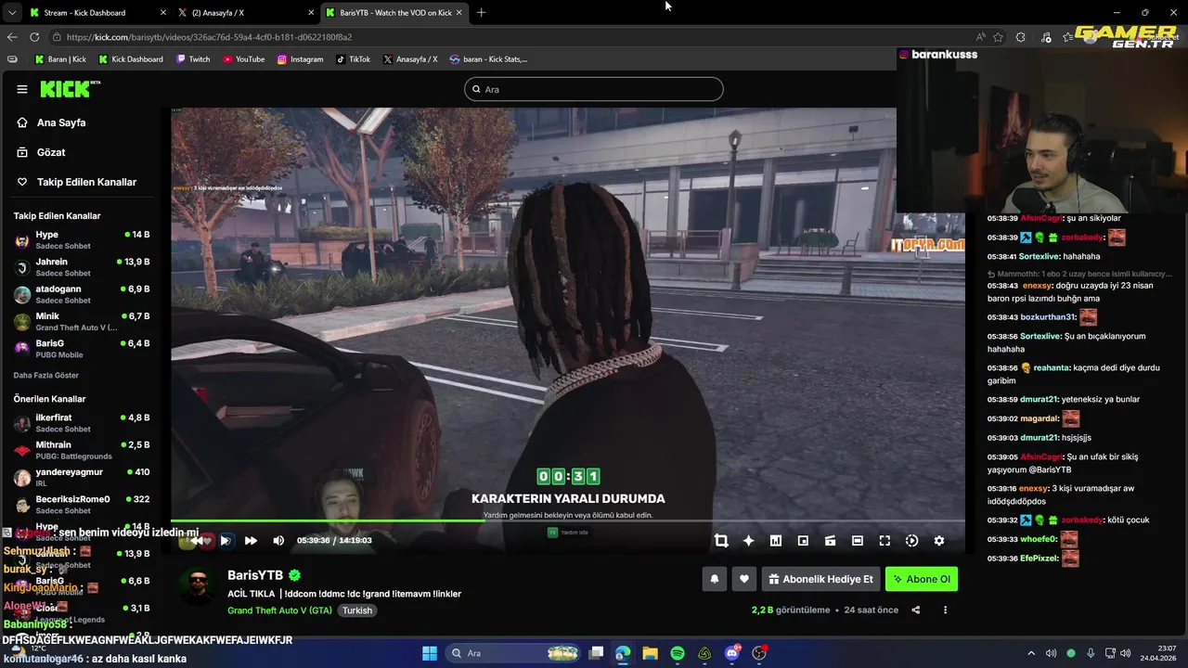Image resolution: width=1188 pixels, height=668 pixels.
Task: Open the Kick hamburger sidebar menu
Action: pyautogui.click(x=22, y=89)
